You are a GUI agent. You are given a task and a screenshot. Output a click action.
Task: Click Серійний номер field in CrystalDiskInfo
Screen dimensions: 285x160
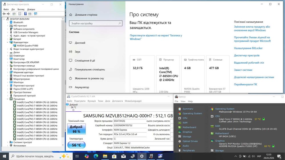coord(130,125)
